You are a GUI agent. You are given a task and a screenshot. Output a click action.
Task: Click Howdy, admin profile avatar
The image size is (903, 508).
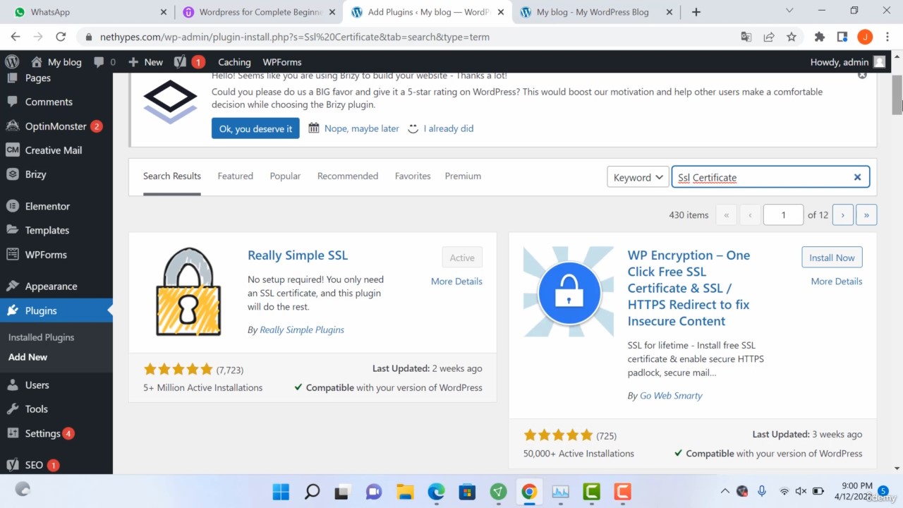tap(879, 62)
